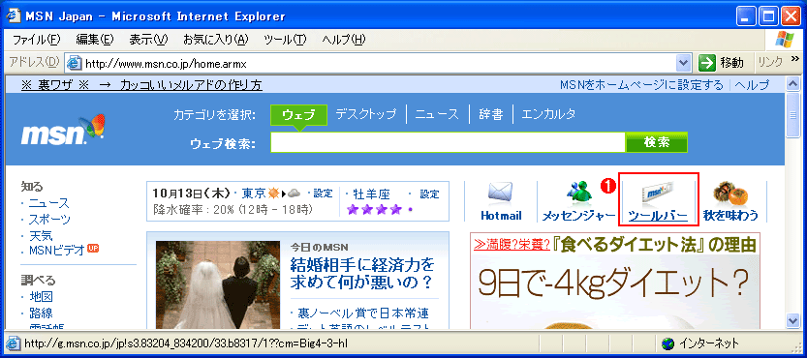Click the green 検索 button
This screenshot has height=358, width=807.
coord(656,142)
